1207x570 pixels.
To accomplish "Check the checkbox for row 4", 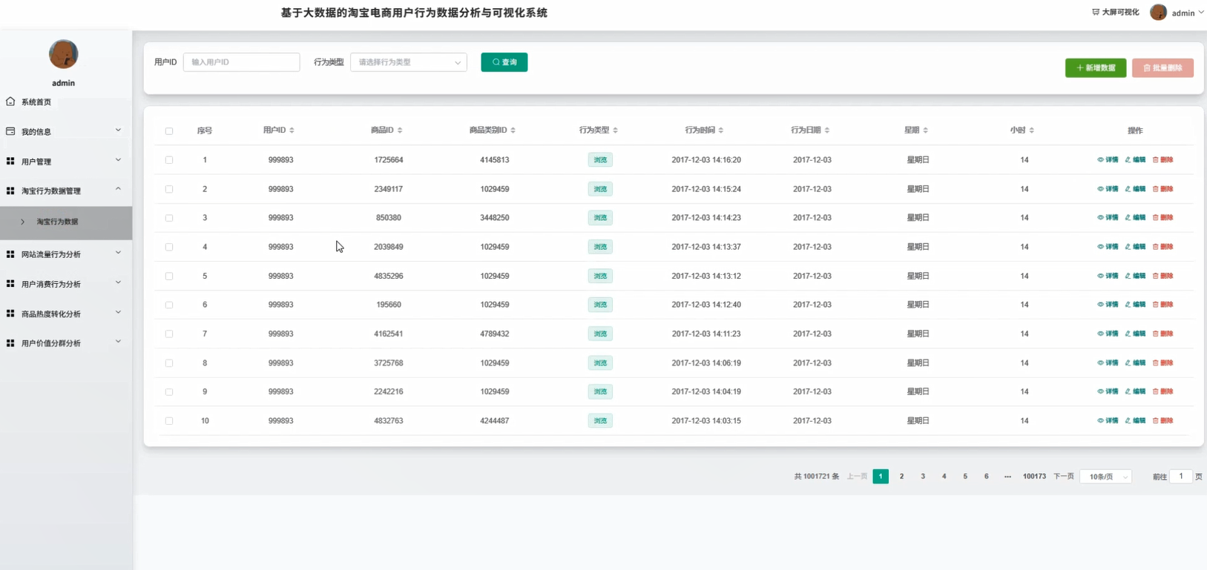I will coord(169,247).
